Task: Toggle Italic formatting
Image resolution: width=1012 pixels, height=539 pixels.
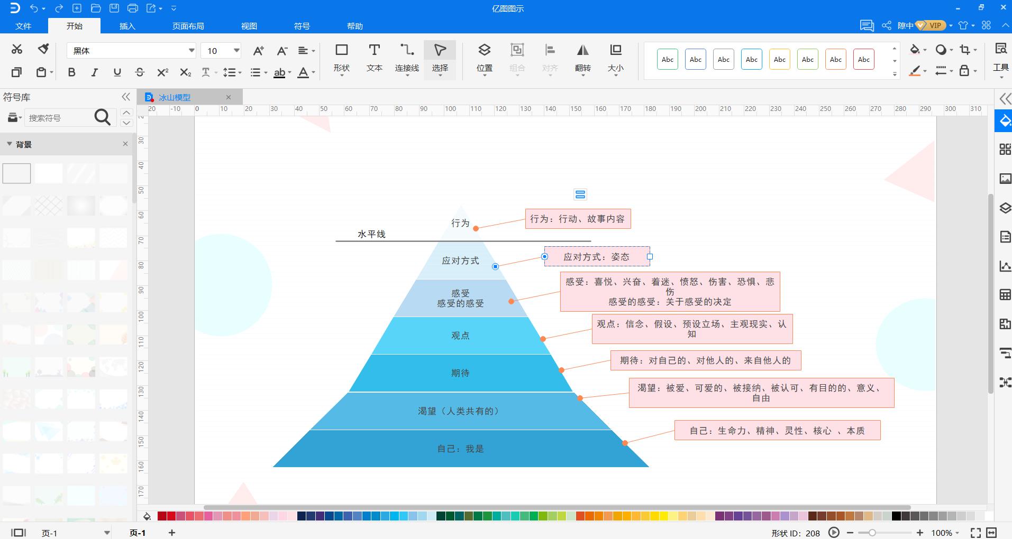Action: [x=94, y=72]
